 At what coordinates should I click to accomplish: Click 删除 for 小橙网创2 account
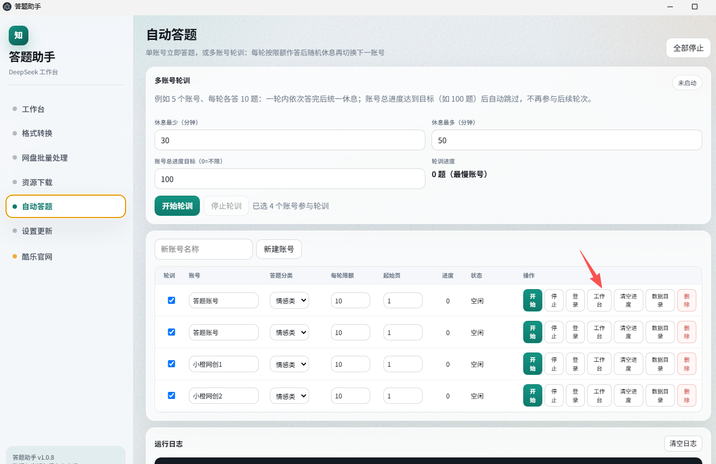pos(687,396)
